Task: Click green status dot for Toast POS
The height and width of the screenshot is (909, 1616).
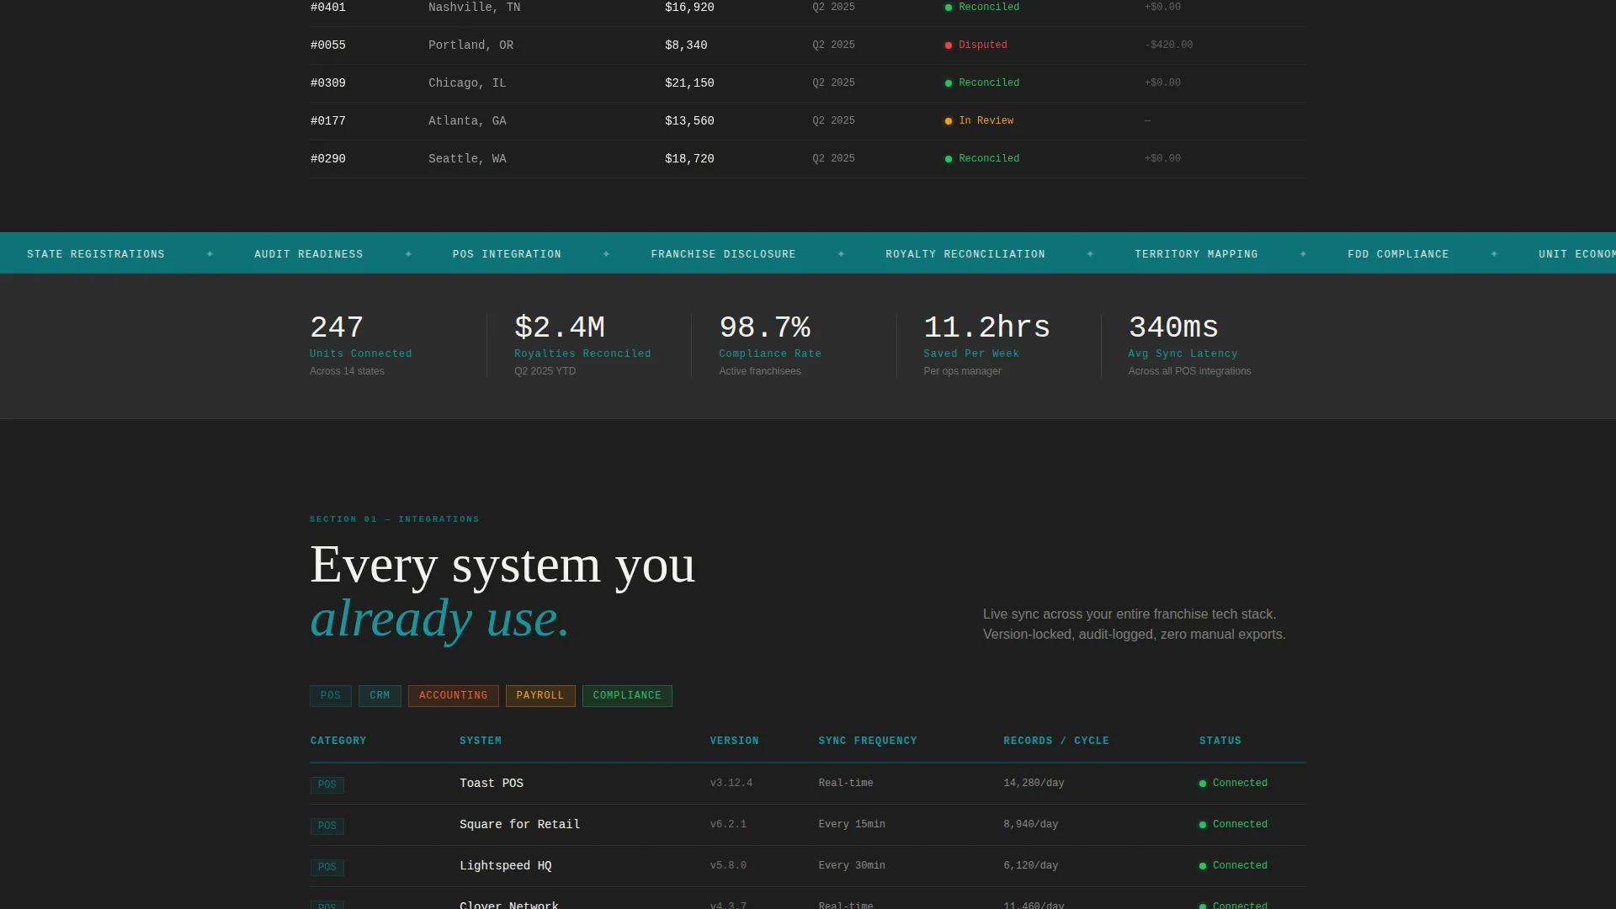Action: click(1203, 784)
